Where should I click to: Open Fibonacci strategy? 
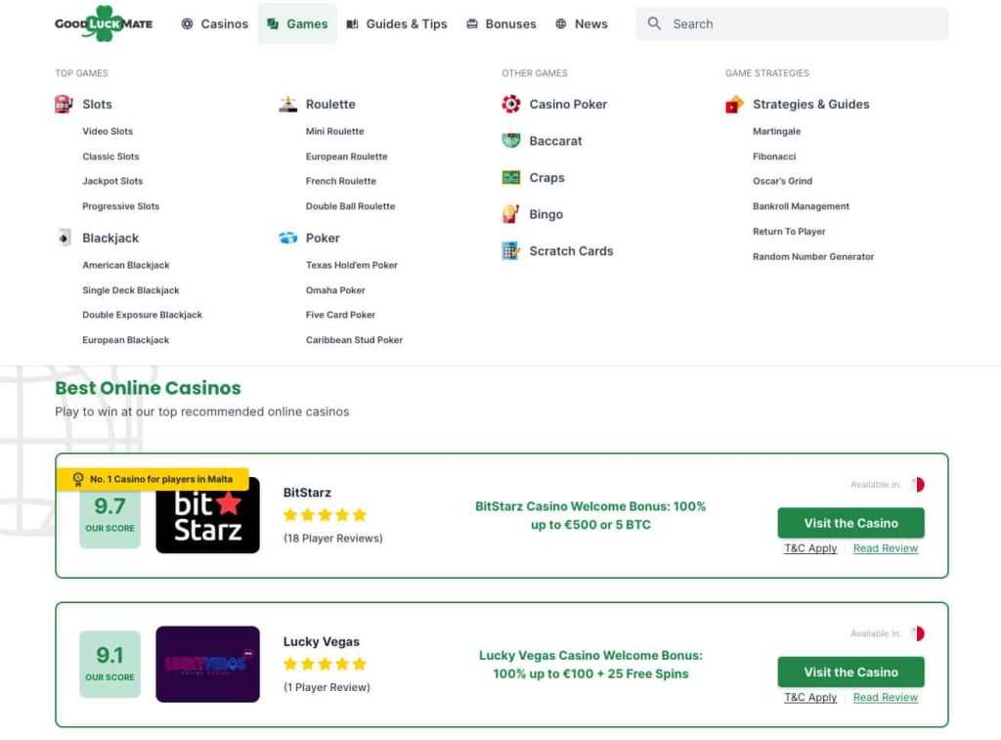point(774,156)
